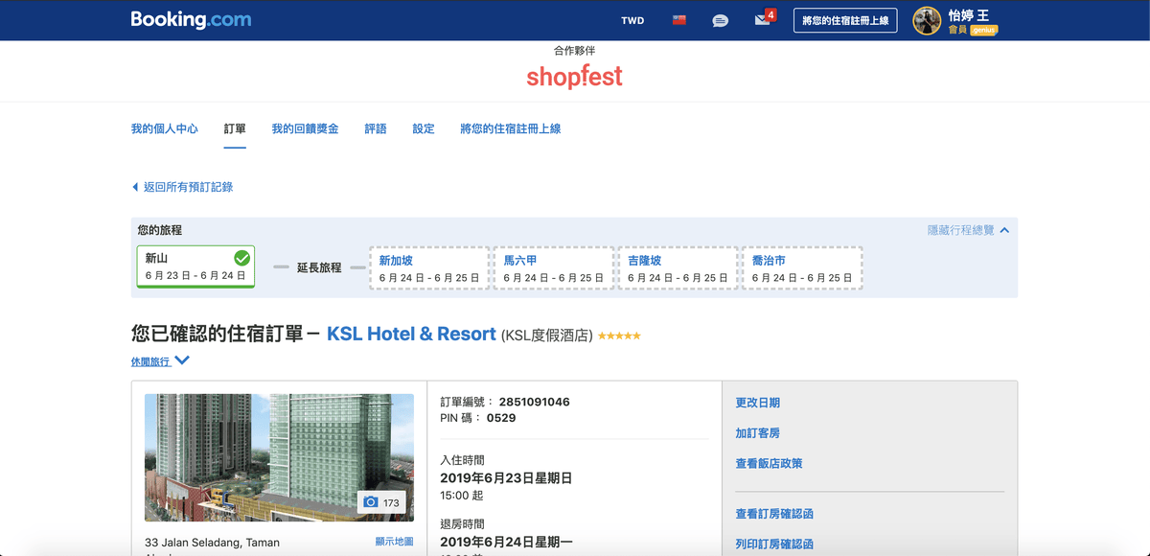Select the 新加坡 trip extension card

[429, 268]
